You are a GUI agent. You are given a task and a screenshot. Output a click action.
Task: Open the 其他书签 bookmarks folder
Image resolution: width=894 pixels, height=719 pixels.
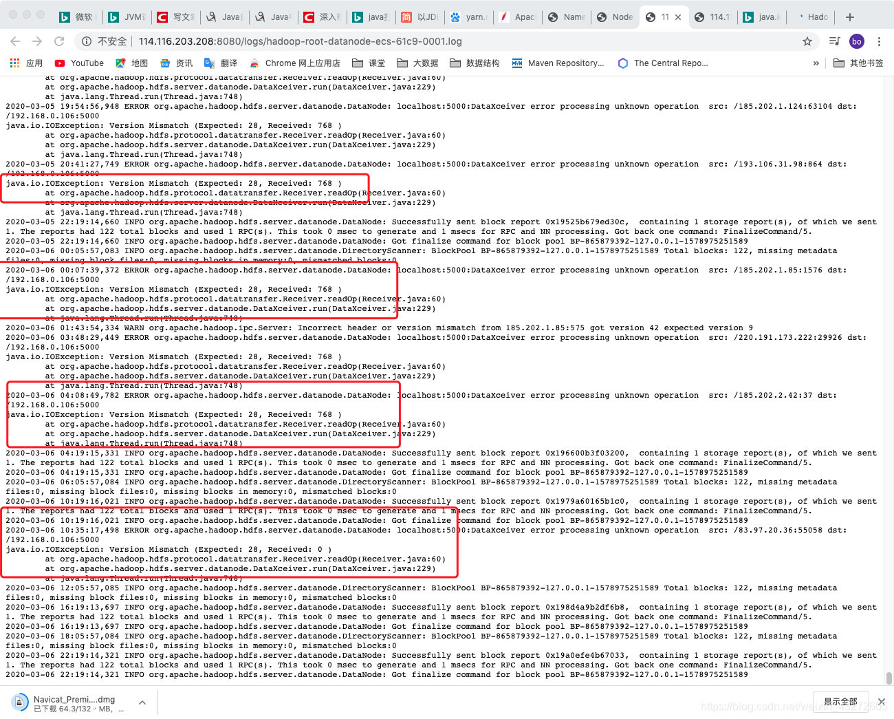coord(858,63)
